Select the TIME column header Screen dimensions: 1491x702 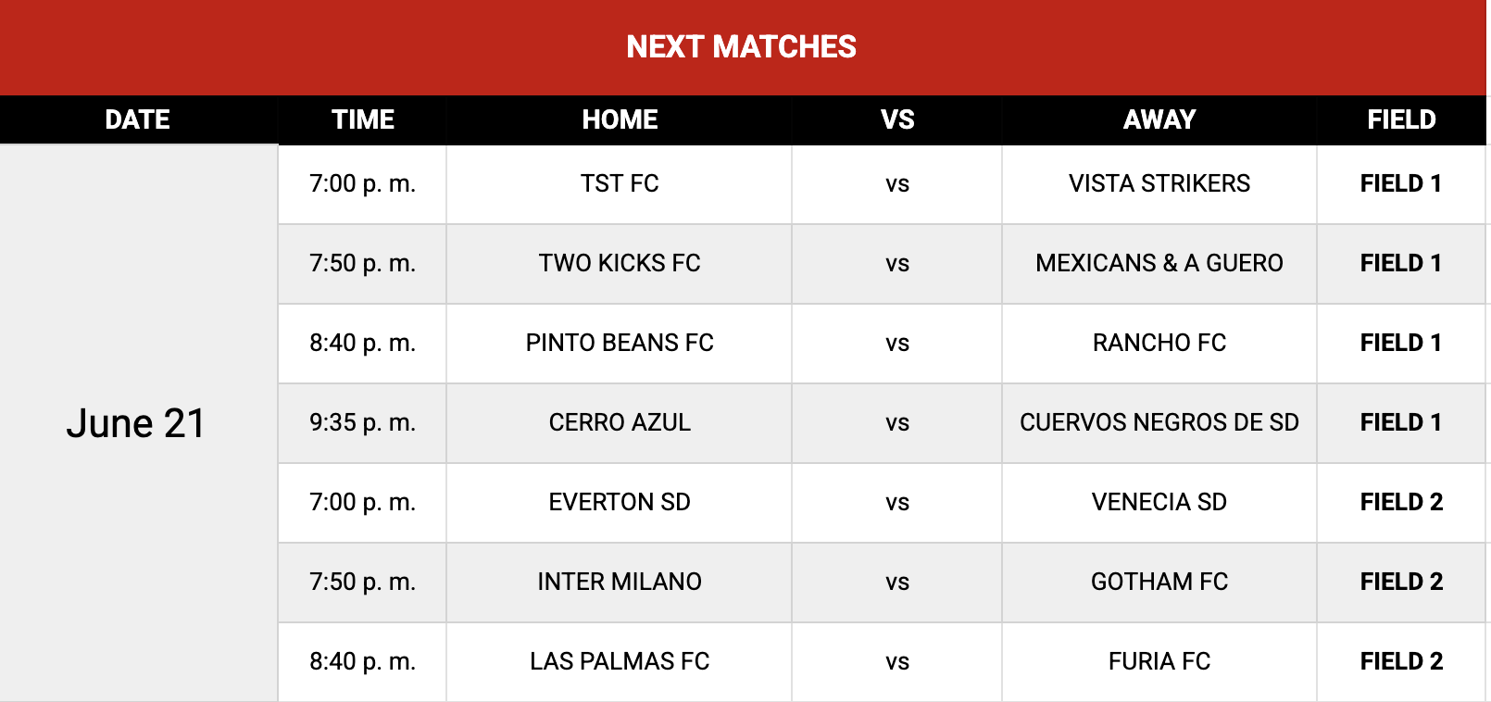(x=363, y=119)
